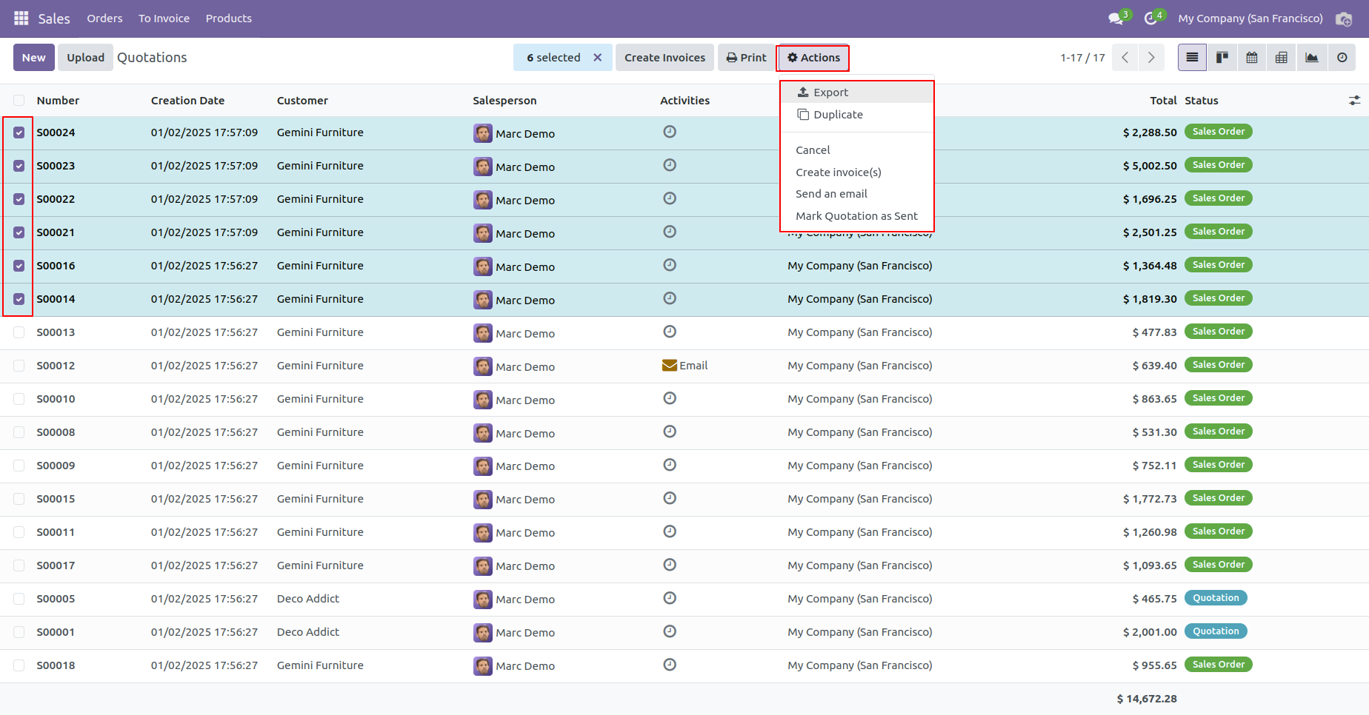Open the Products menu
This screenshot has height=715, width=1369.
click(x=229, y=19)
